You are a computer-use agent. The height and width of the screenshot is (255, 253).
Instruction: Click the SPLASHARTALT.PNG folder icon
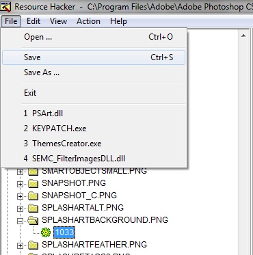coord(34,208)
